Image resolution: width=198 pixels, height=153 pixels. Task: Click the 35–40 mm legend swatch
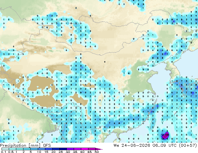coord(77,149)
